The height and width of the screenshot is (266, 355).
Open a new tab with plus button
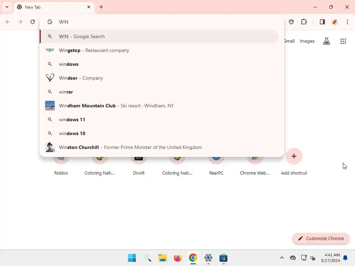coord(101,7)
